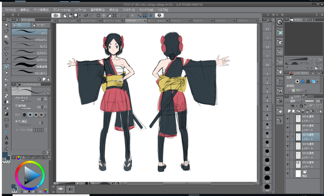Select the 丸ペン sub tool
The image size is (324, 196).
(x=30, y=45)
